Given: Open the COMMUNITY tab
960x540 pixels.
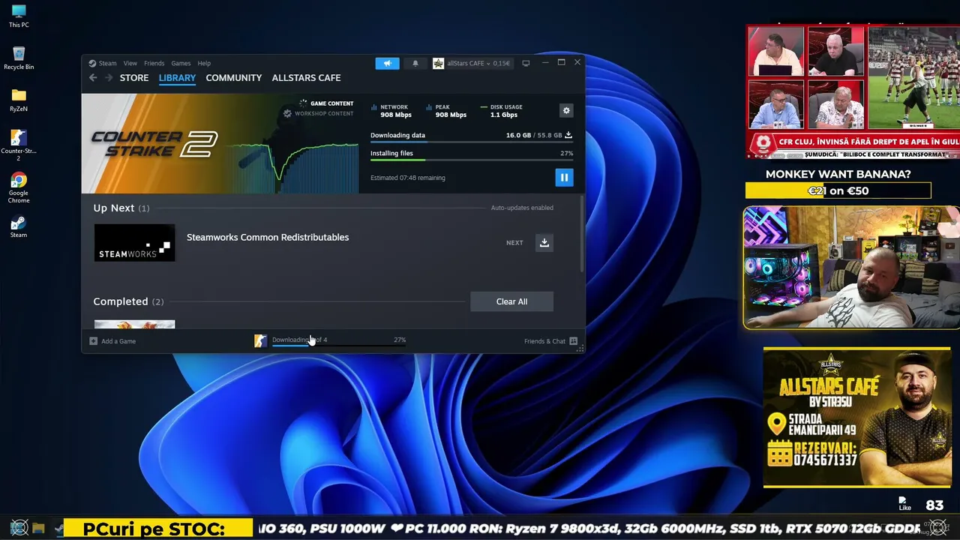Looking at the screenshot, I should click(x=234, y=78).
